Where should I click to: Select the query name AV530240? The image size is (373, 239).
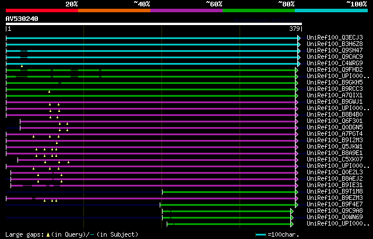[x=22, y=19]
